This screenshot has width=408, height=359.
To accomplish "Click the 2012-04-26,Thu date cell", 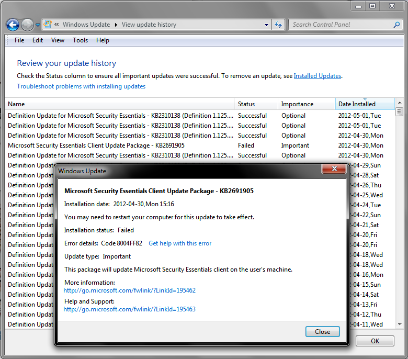I will click(x=366, y=185).
